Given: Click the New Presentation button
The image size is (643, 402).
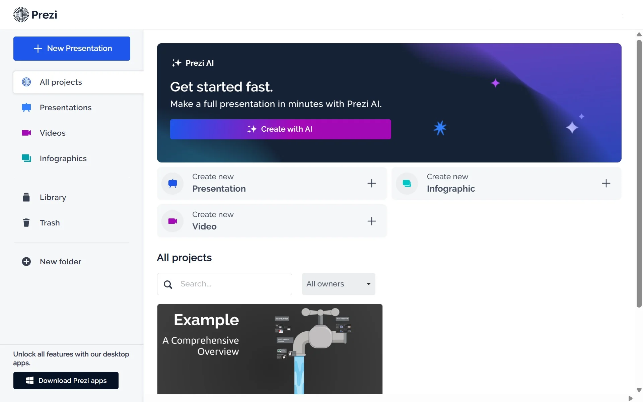Looking at the screenshot, I should (72, 49).
